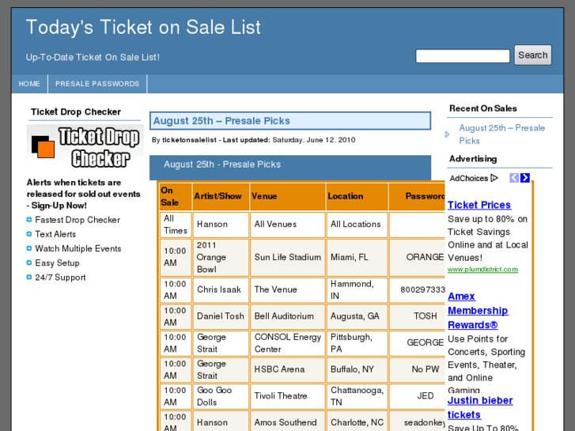
Task: Select the All Times cell
Action: [176, 225]
